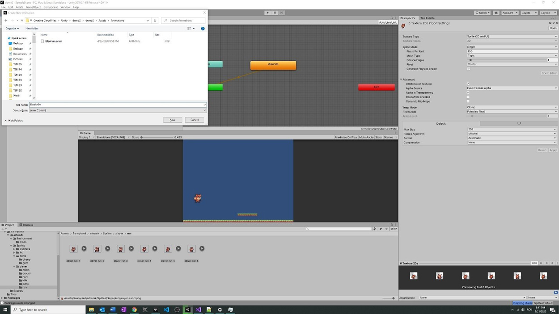
Task: Select standalone platform override monitor tab
Action: point(519,124)
